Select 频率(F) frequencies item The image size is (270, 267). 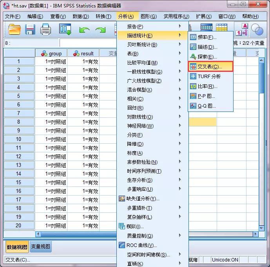[210, 37]
